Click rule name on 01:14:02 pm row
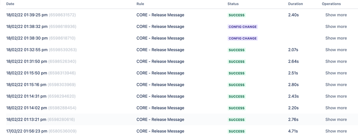The height and width of the screenshot is (136, 358). [160, 108]
